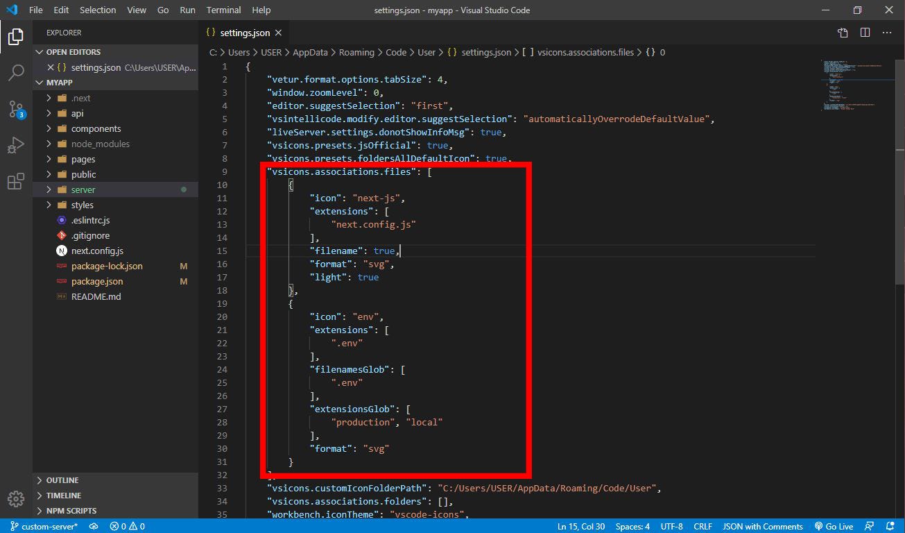Open the Source Control view showing 3 changes
The image size is (905, 533).
pyautogui.click(x=15, y=110)
